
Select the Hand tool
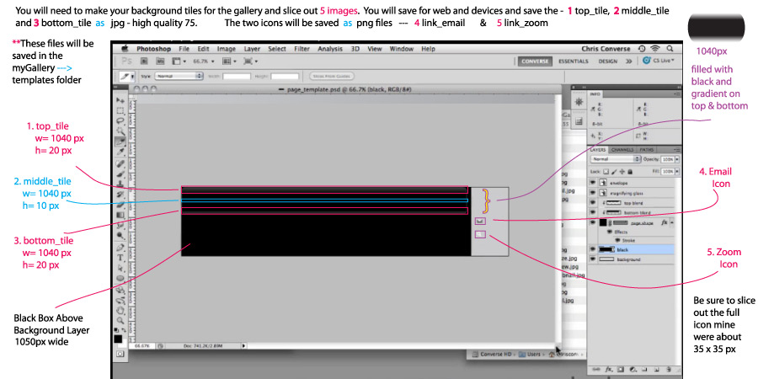tap(120, 310)
